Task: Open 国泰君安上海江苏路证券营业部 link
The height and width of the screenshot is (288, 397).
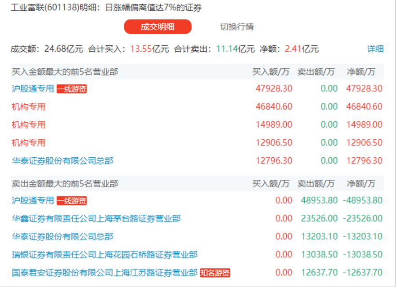Action: pyautogui.click(x=104, y=273)
